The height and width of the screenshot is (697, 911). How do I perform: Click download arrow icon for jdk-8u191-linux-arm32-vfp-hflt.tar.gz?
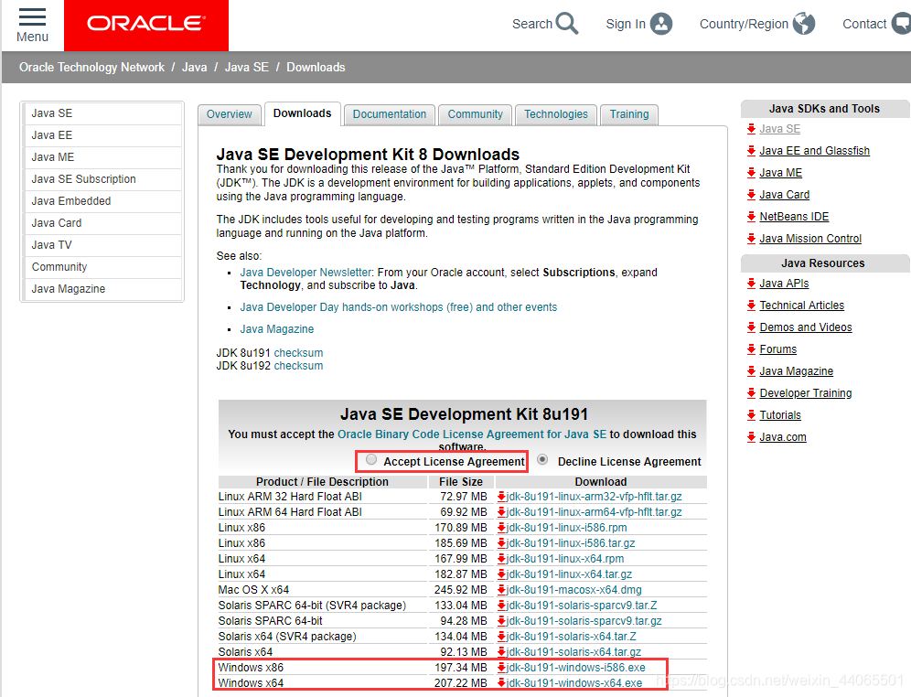point(501,497)
